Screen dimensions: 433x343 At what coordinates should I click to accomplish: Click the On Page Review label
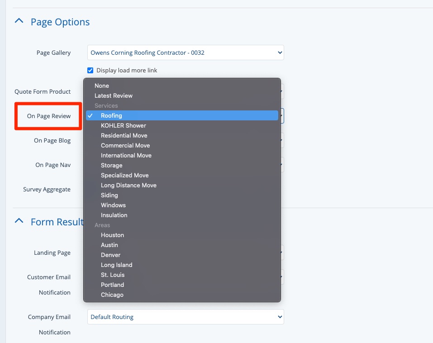pyautogui.click(x=49, y=116)
